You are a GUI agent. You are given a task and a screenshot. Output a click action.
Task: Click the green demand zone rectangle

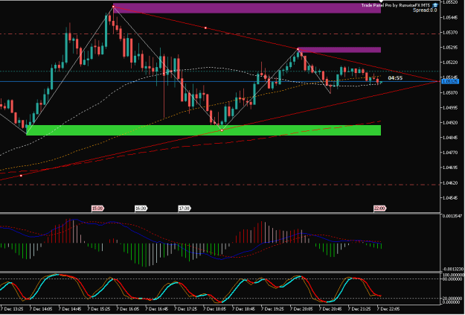pos(203,130)
